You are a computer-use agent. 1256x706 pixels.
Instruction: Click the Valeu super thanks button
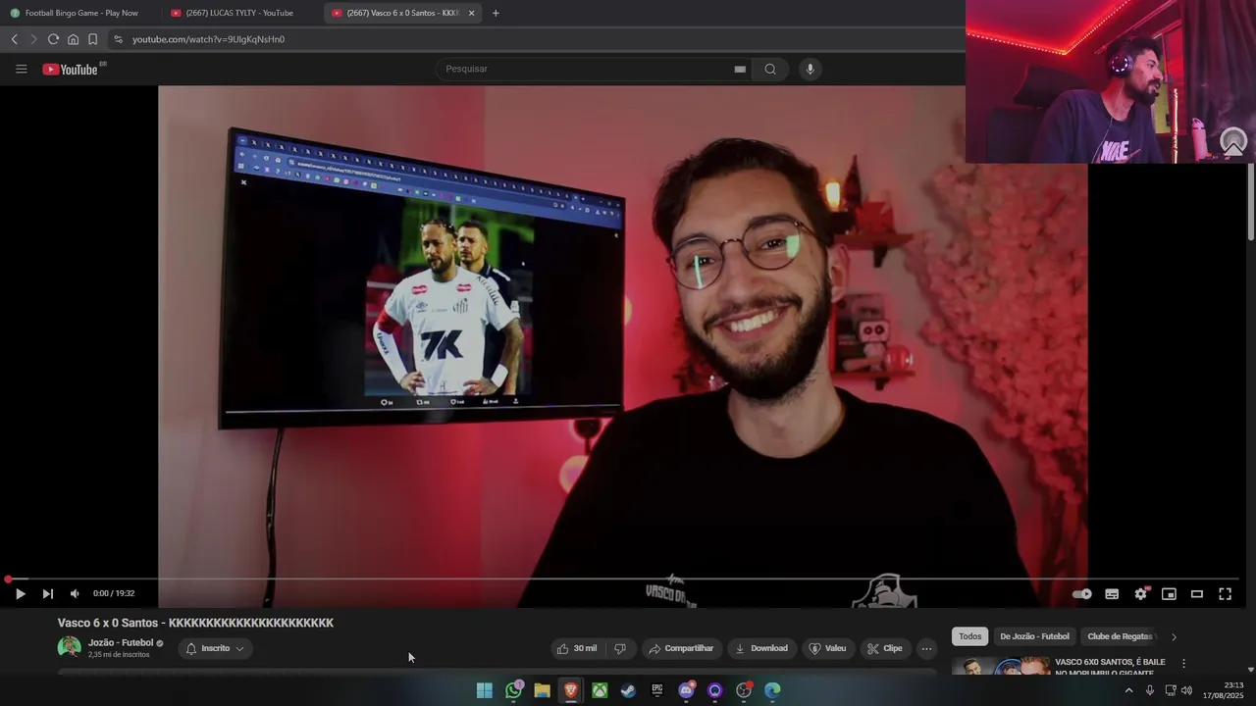click(827, 648)
